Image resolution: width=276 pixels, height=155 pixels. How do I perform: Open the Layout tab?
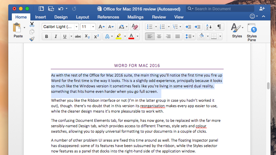pyautogui.click(x=82, y=17)
